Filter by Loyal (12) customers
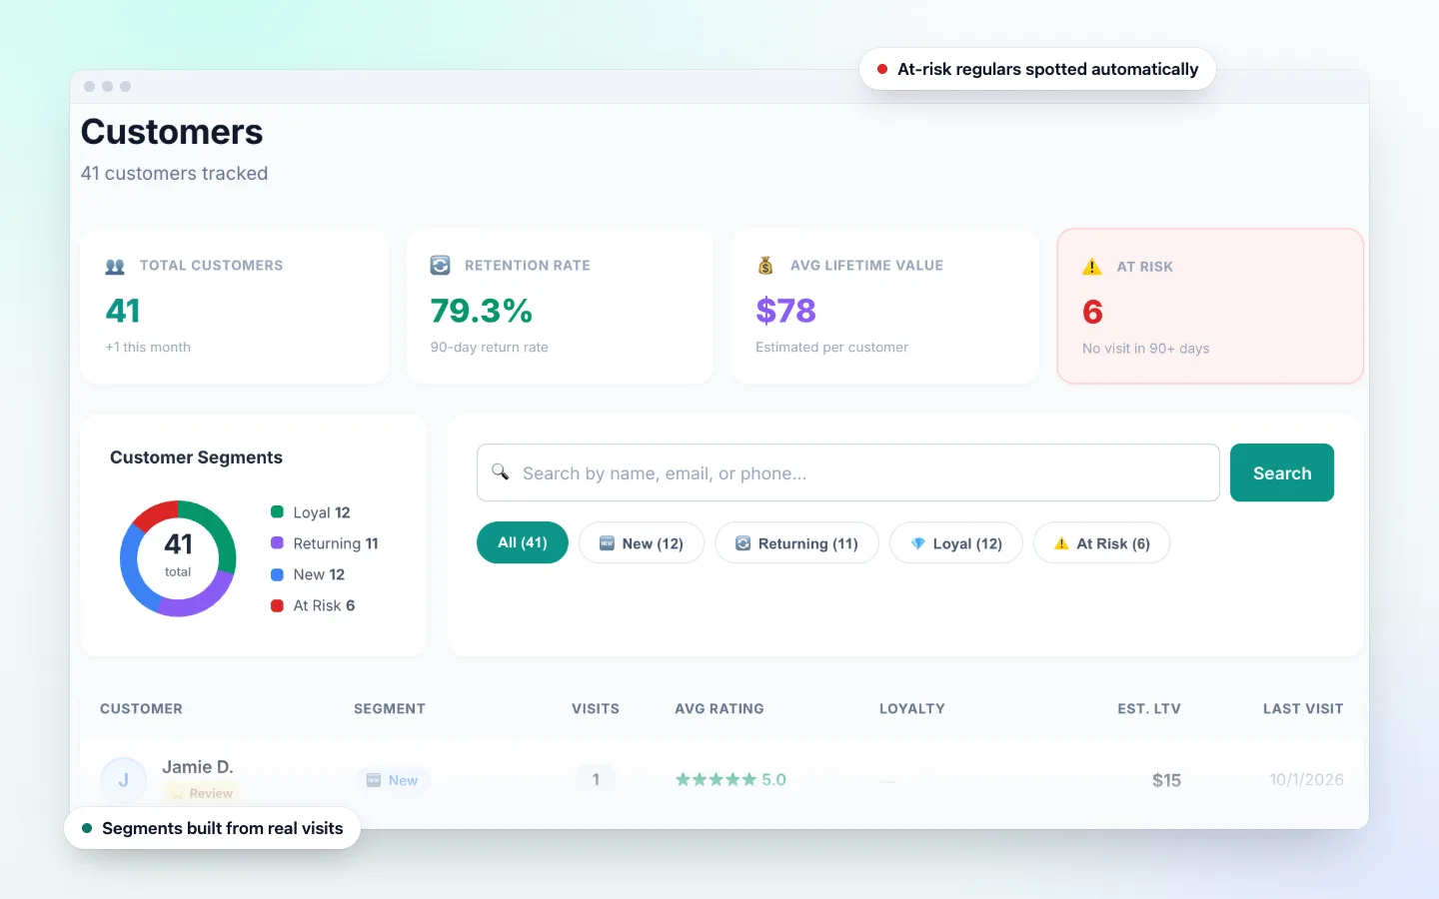 tap(956, 542)
